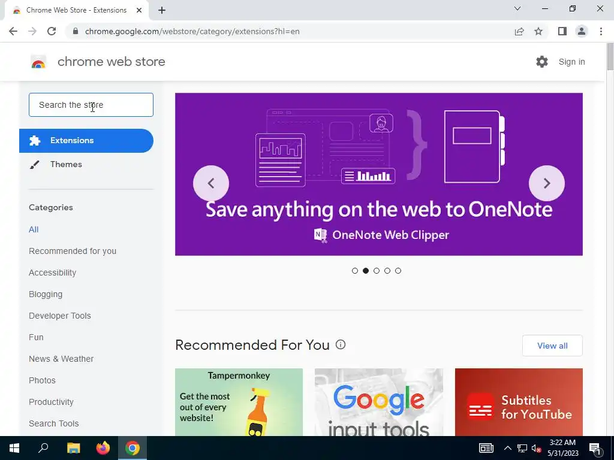Select the fifth carousel dot

click(398, 271)
